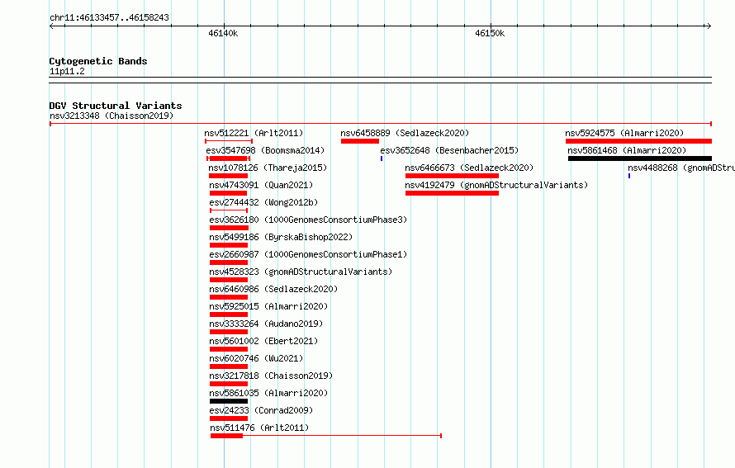Click small blue mark under esv3652648
The width and height of the screenshot is (735, 468).
pos(382,158)
